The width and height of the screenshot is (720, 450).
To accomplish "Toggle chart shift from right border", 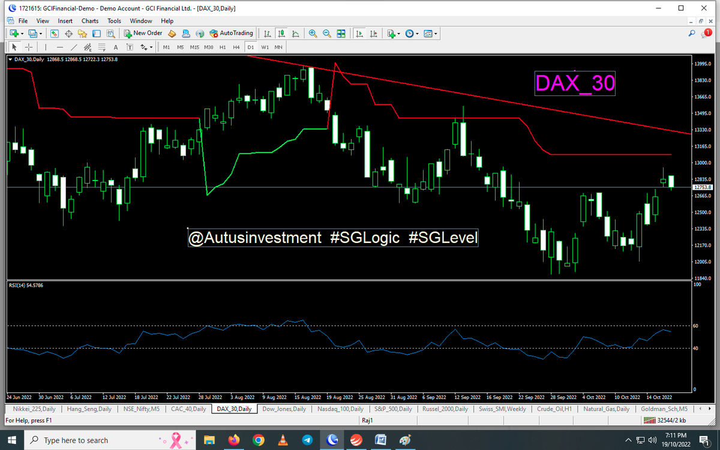I will [374, 34].
